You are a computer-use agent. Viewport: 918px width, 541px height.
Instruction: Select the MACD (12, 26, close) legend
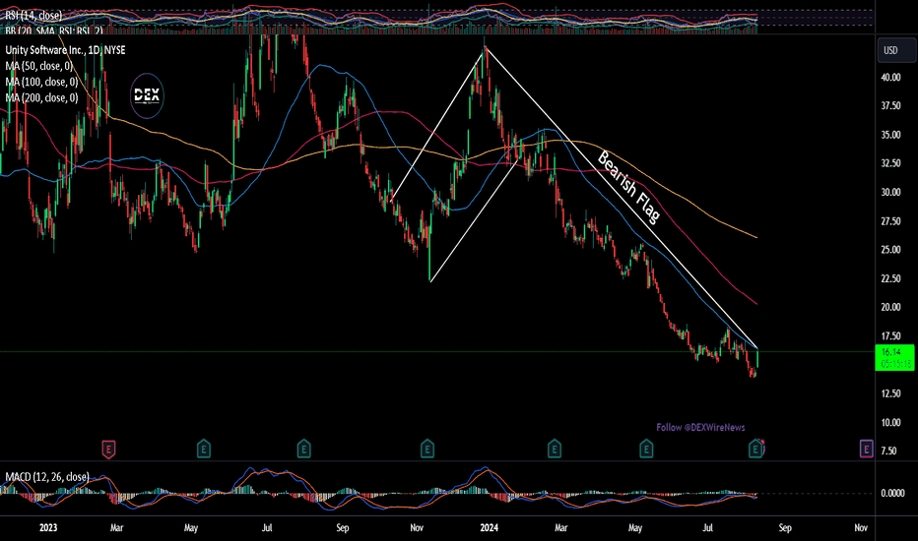[47, 477]
